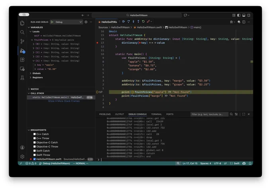Viewport: 271px width, 189px height.
Task: Click the debug console filter field
Action: tap(209, 114)
